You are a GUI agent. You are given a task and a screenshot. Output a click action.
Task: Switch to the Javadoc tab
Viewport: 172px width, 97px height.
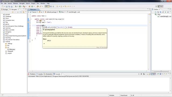coord(40,74)
